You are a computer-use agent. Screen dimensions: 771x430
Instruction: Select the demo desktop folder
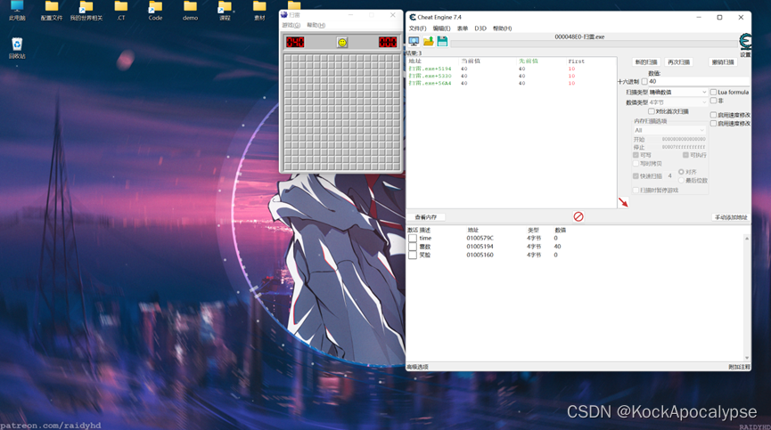click(x=190, y=11)
